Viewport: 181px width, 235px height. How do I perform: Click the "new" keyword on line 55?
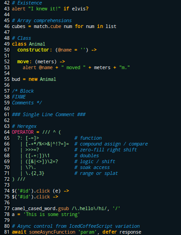pyautogui.click(x=33, y=79)
